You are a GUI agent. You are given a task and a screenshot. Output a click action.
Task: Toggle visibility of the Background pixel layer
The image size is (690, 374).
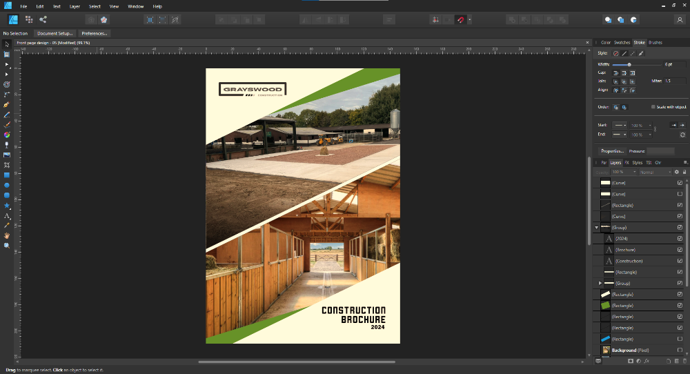680,350
